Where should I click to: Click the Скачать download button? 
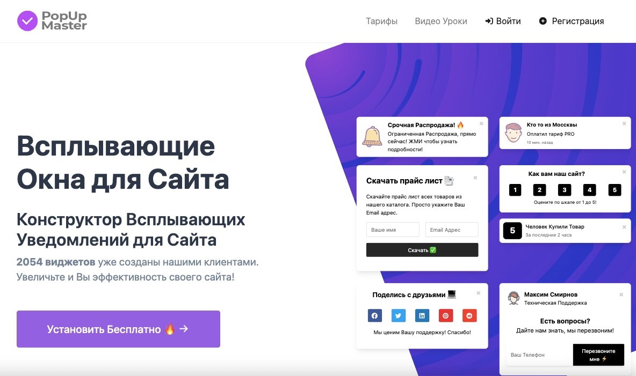(x=422, y=250)
